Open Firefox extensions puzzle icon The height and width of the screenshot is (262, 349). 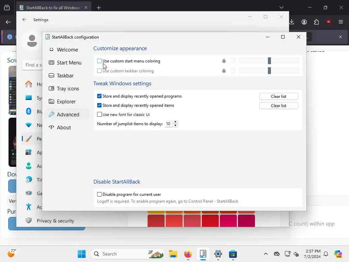316,22
